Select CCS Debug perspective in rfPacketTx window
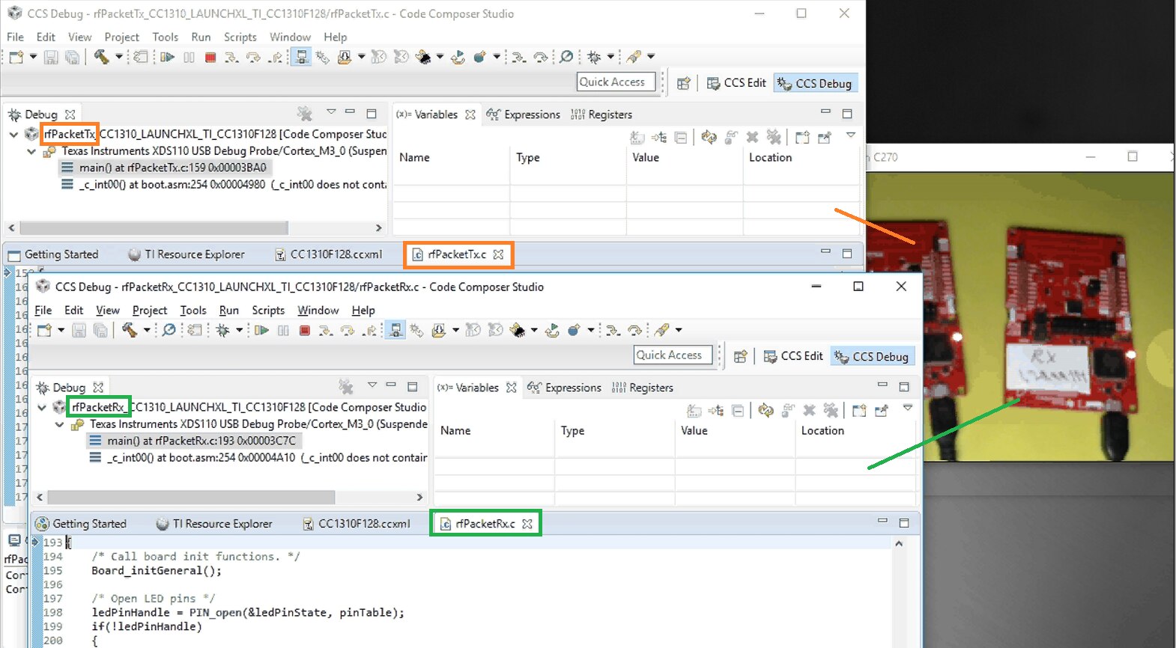The image size is (1176, 648). [x=816, y=84]
